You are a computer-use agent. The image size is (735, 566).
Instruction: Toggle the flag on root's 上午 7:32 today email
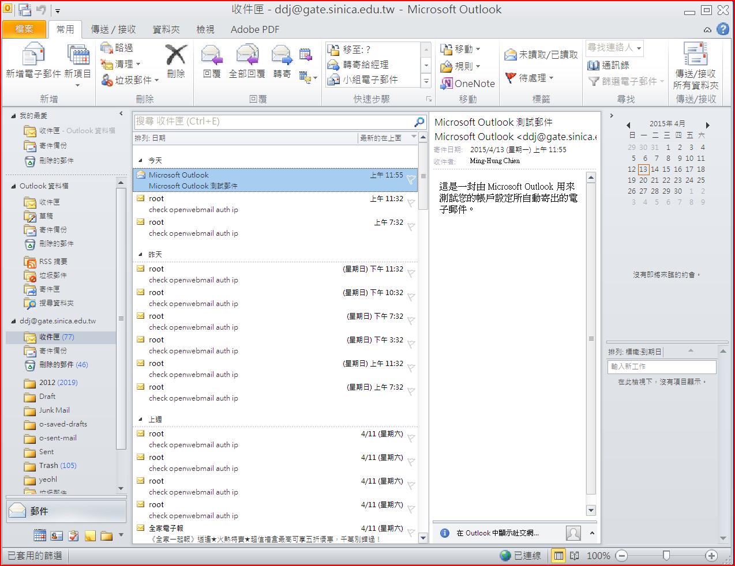coord(411,227)
